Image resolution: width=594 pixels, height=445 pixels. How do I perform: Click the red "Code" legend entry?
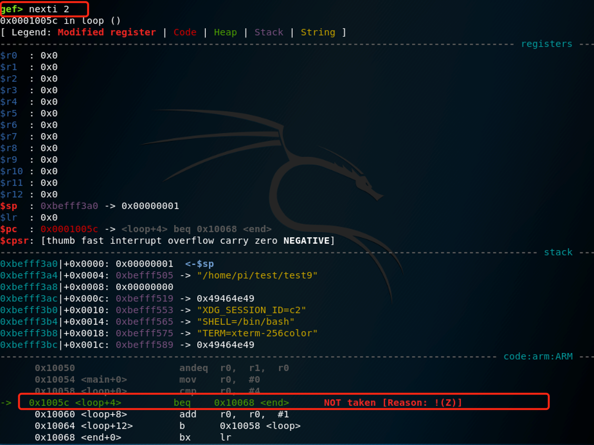pos(185,32)
